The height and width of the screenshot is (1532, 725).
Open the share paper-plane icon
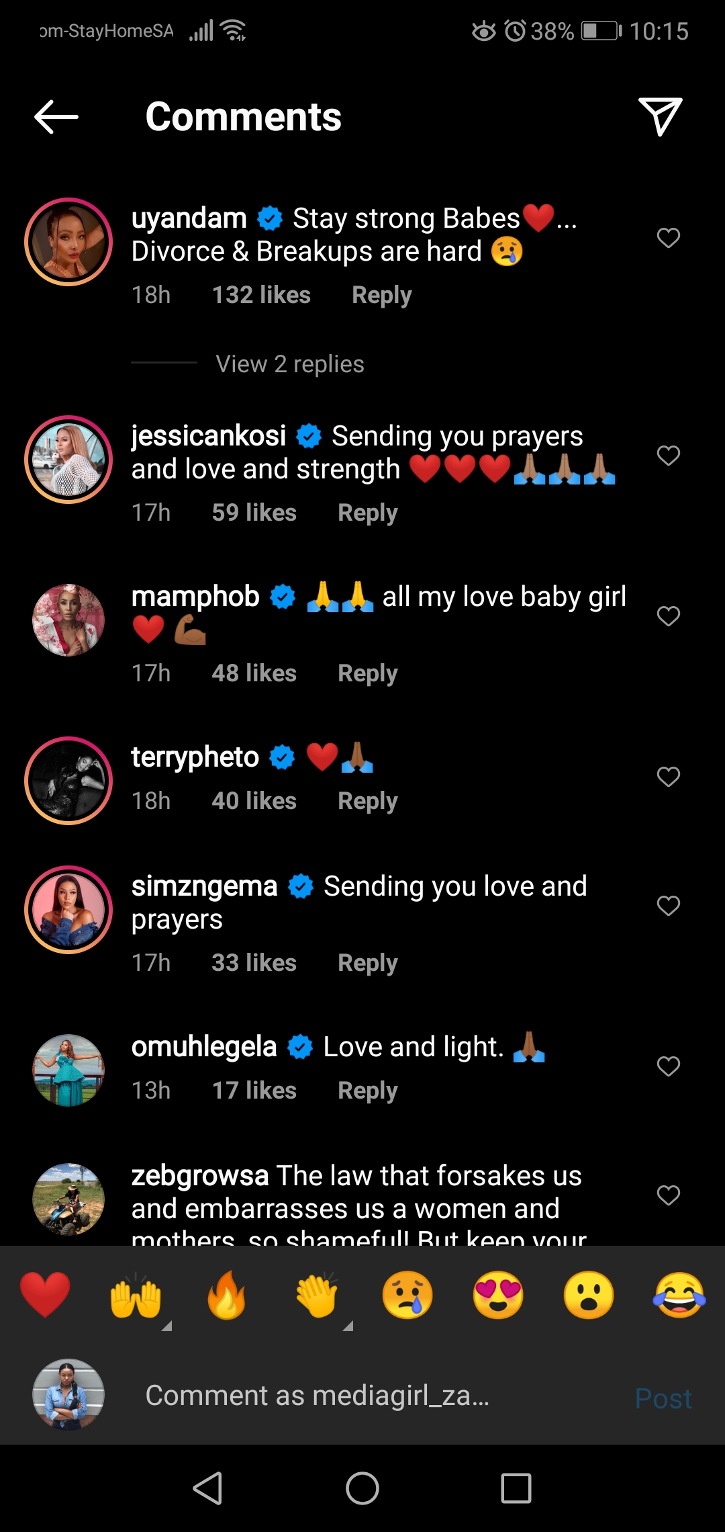point(660,116)
